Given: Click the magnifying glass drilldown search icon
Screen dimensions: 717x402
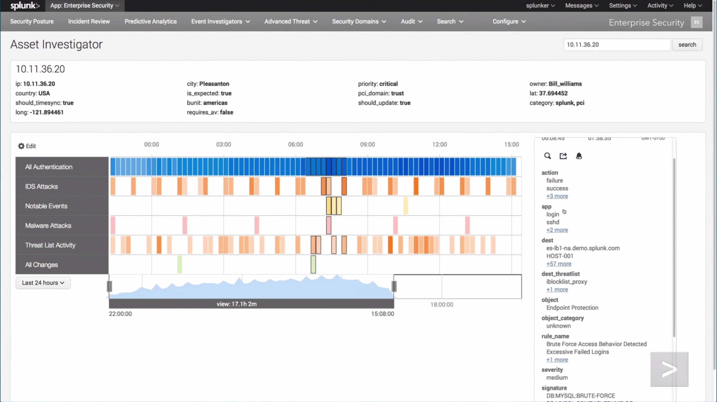Looking at the screenshot, I should point(547,156).
